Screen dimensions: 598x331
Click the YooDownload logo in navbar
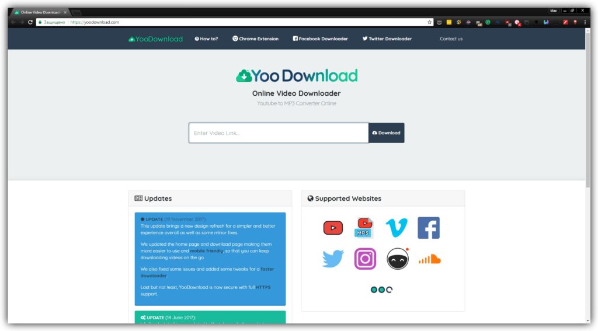[155, 39]
